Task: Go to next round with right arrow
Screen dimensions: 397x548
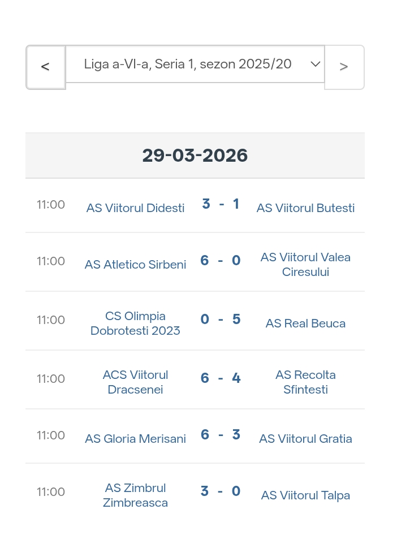Action: pyautogui.click(x=344, y=67)
